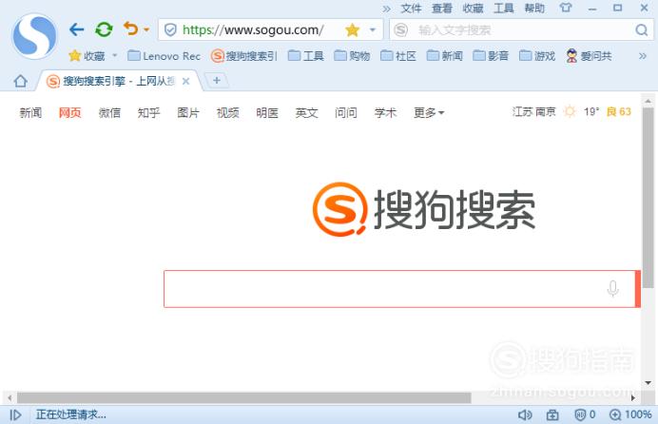Open the 影音 bookmarks folder
The height and width of the screenshot is (424, 658).
click(491, 56)
